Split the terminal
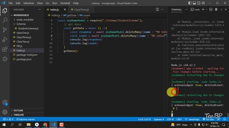 211,10
